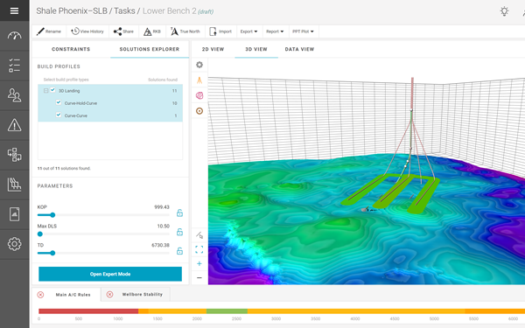The width and height of the screenshot is (525, 328).
Task: Open the workflow transfer sidebar icon
Action: [x=14, y=155]
